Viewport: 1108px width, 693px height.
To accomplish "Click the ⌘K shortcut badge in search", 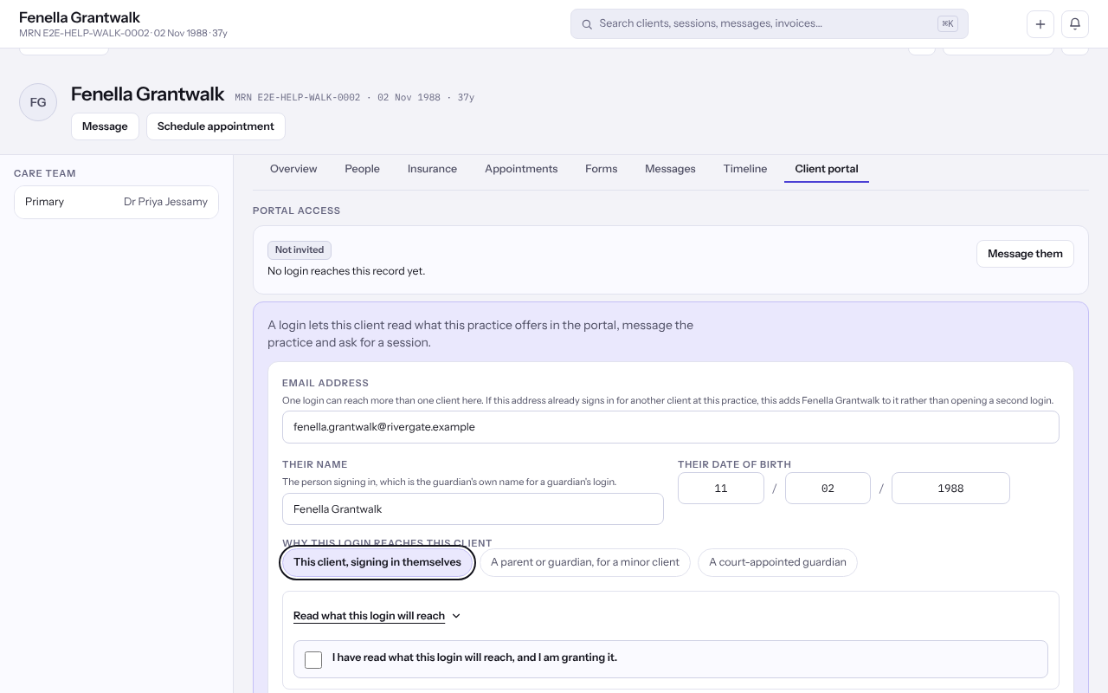I will [947, 24].
